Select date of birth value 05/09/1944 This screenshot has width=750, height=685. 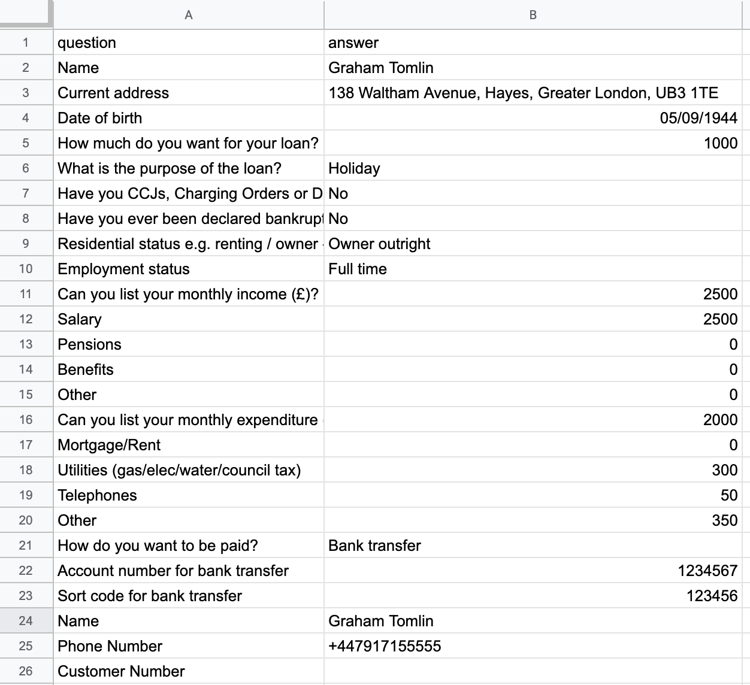click(x=533, y=118)
